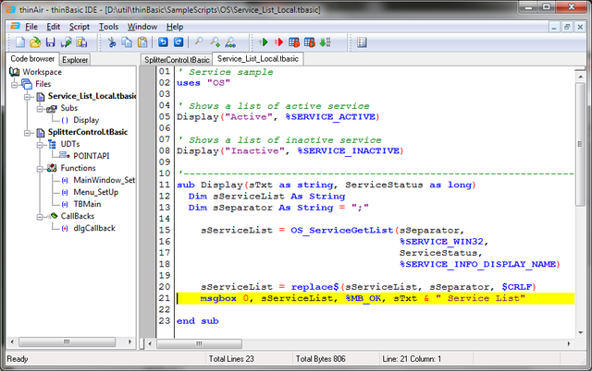
Task: Click "Total Lines 23" in the status bar
Action: click(231, 359)
